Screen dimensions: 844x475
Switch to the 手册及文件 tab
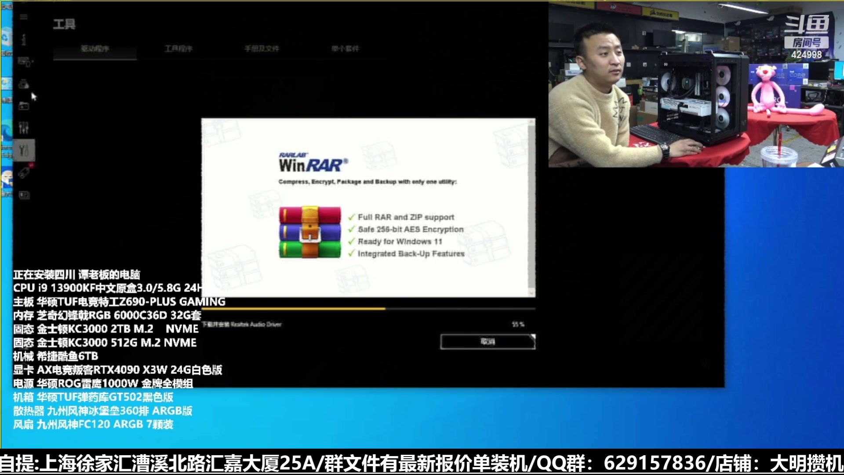(x=262, y=48)
